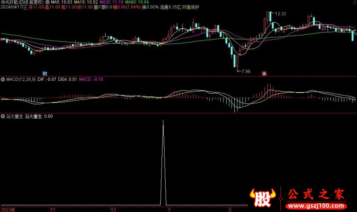This screenshot has width=357, height=212.
Task: Open the moving average dropdown beside MA5
Action: [x=48, y=2]
